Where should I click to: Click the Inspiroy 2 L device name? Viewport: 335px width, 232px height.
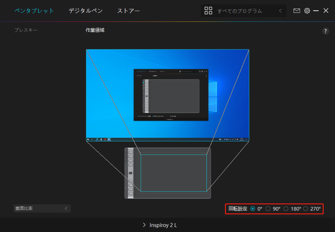click(163, 225)
